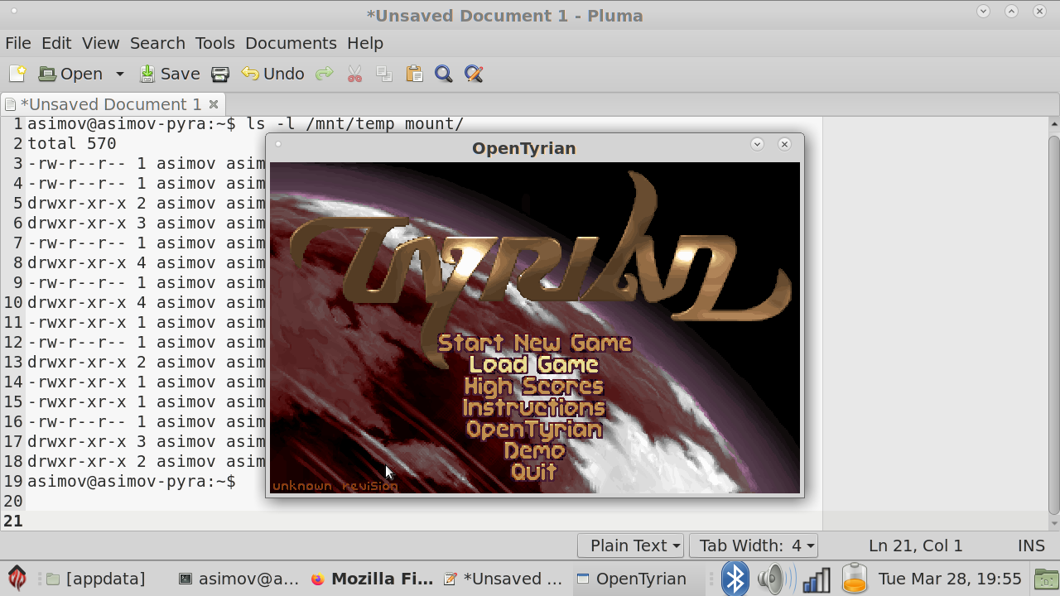Select Start New Game in OpenTyrian

534,343
